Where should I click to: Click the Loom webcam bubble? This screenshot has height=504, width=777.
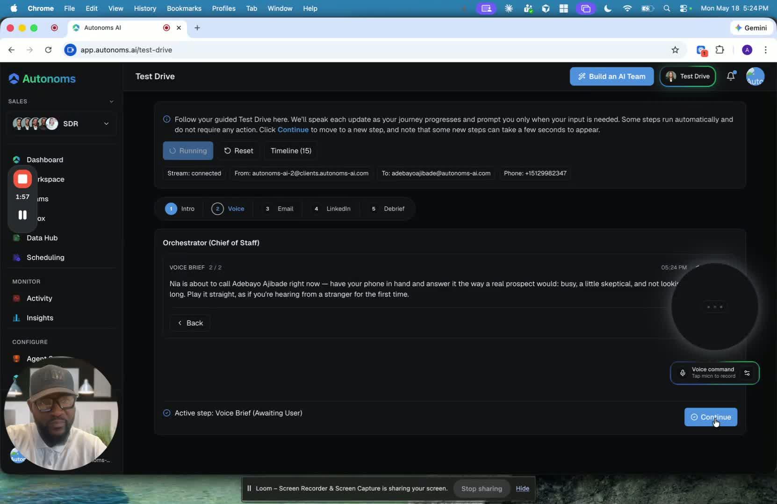pyautogui.click(x=61, y=413)
